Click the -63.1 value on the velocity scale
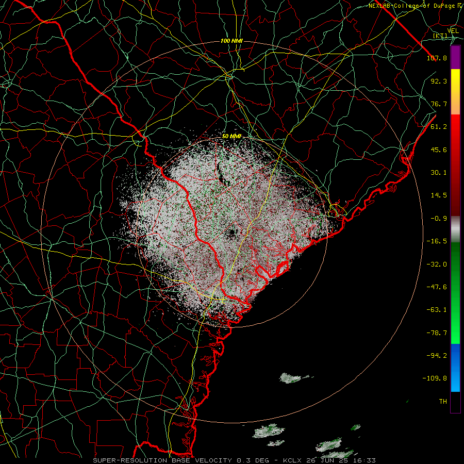The image size is (464, 464). pos(437,310)
